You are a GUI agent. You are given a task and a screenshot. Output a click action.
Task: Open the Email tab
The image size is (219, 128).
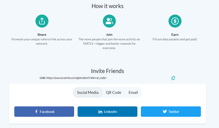pyautogui.click(x=133, y=93)
